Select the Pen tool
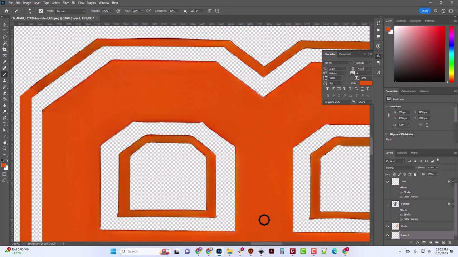 pyautogui.click(x=5, y=118)
